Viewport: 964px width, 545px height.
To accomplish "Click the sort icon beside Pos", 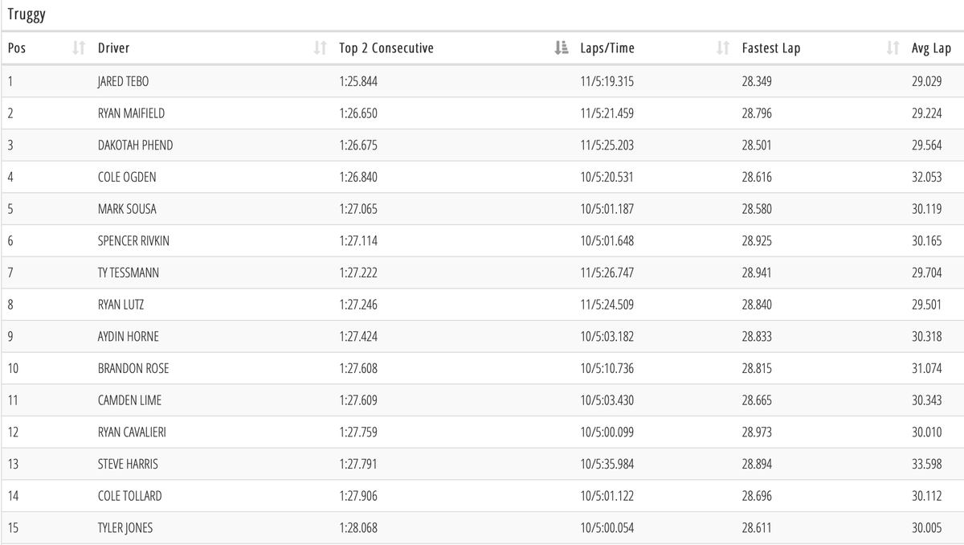I will pos(79,48).
